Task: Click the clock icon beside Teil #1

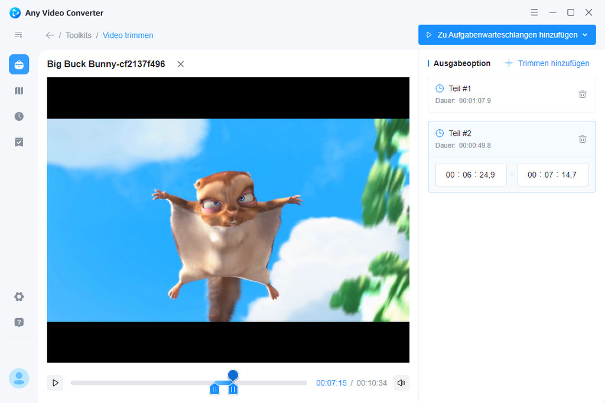Action: (440, 89)
